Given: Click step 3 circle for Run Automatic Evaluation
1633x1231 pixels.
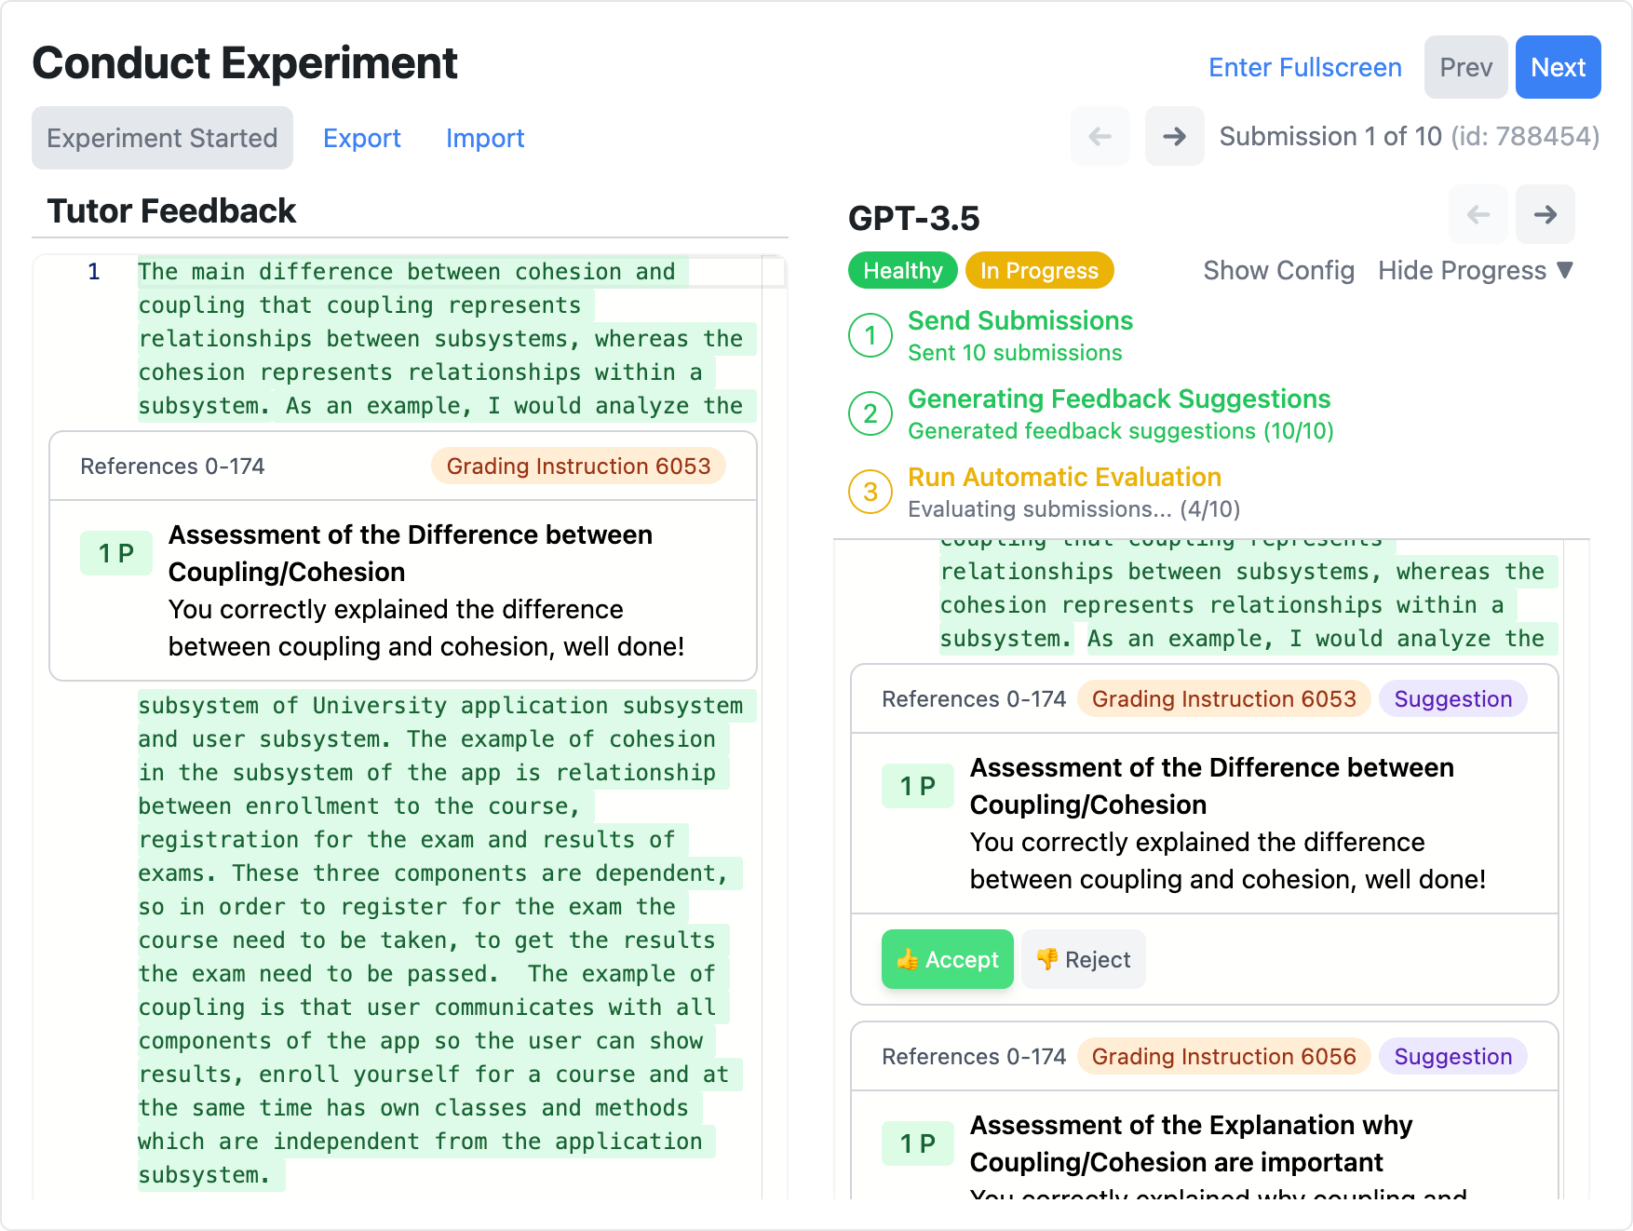Looking at the screenshot, I should pos(870,492).
